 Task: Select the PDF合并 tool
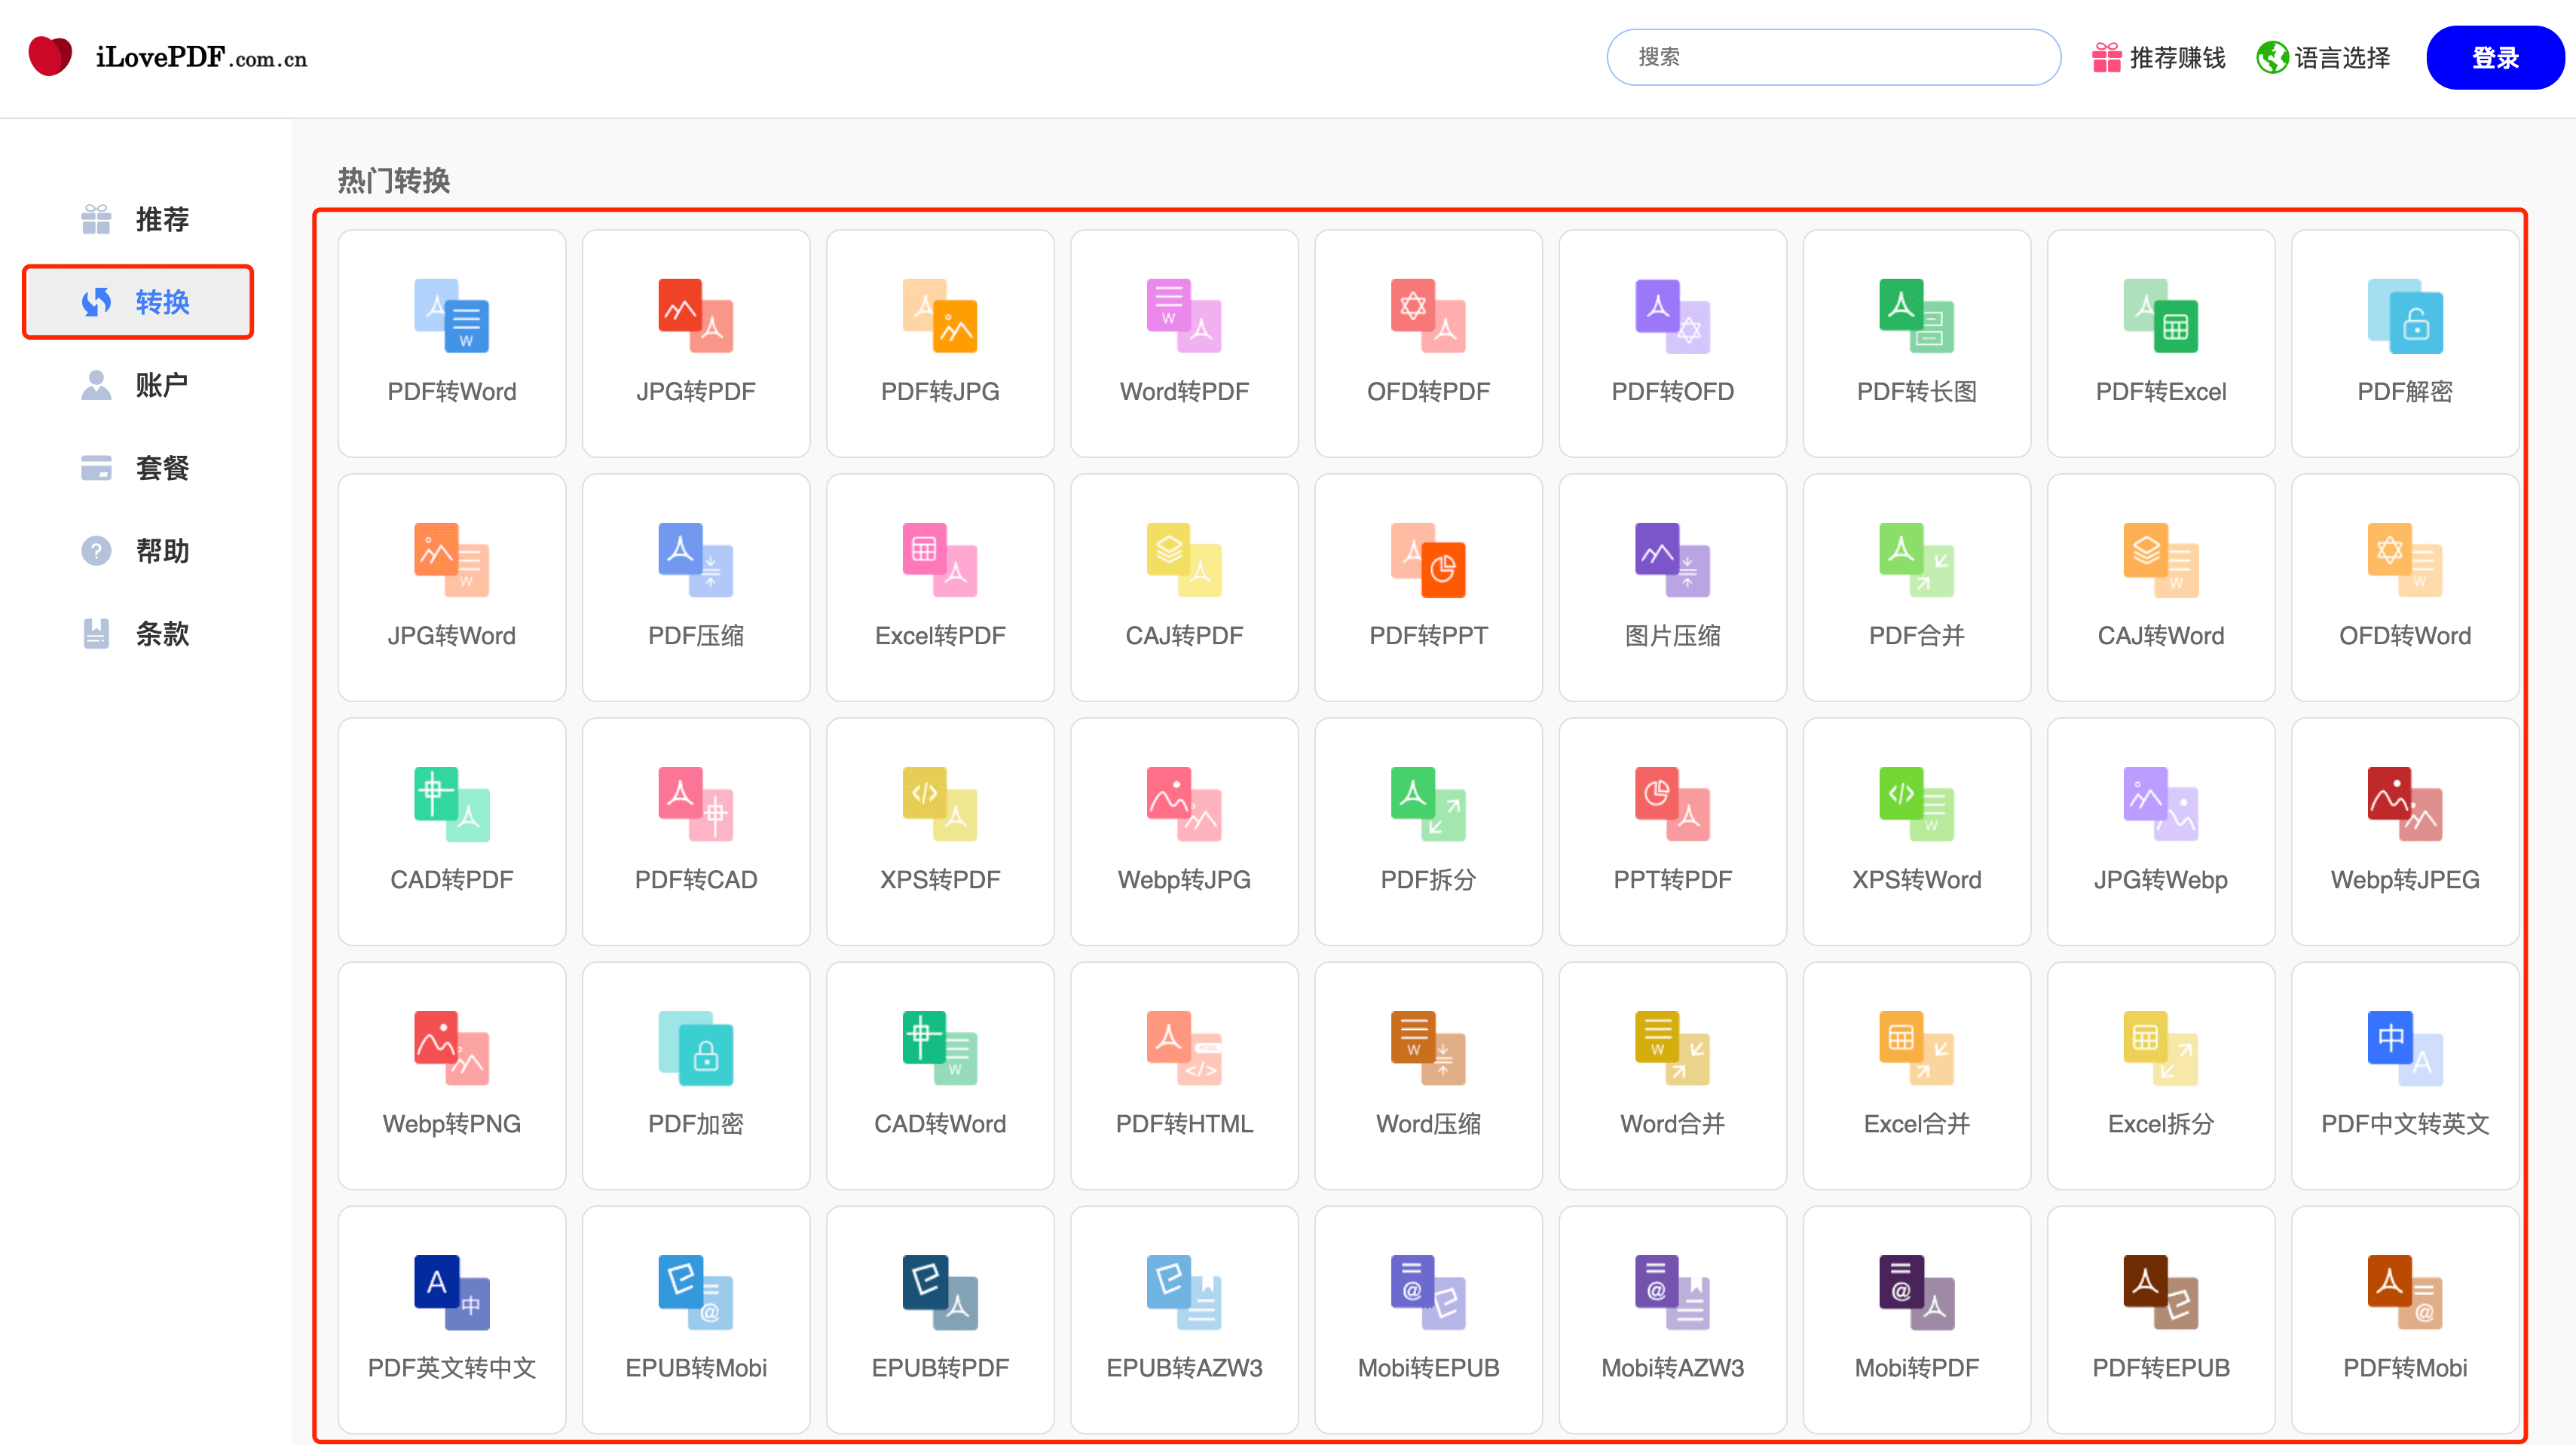click(1916, 584)
